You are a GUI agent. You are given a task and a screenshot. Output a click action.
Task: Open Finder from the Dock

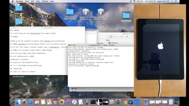18,102
